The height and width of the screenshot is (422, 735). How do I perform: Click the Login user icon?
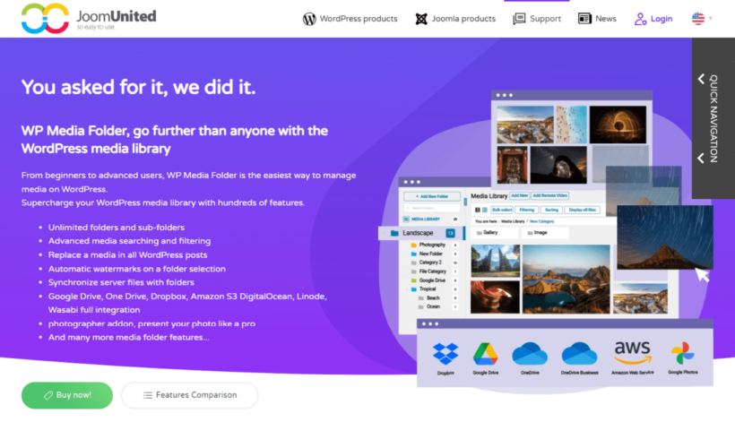640,19
